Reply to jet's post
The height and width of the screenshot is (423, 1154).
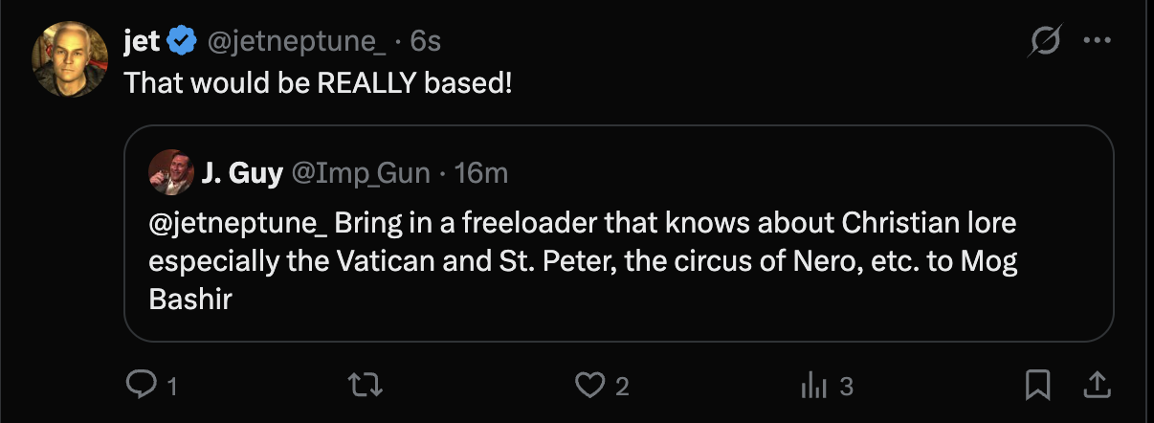pyautogui.click(x=140, y=386)
